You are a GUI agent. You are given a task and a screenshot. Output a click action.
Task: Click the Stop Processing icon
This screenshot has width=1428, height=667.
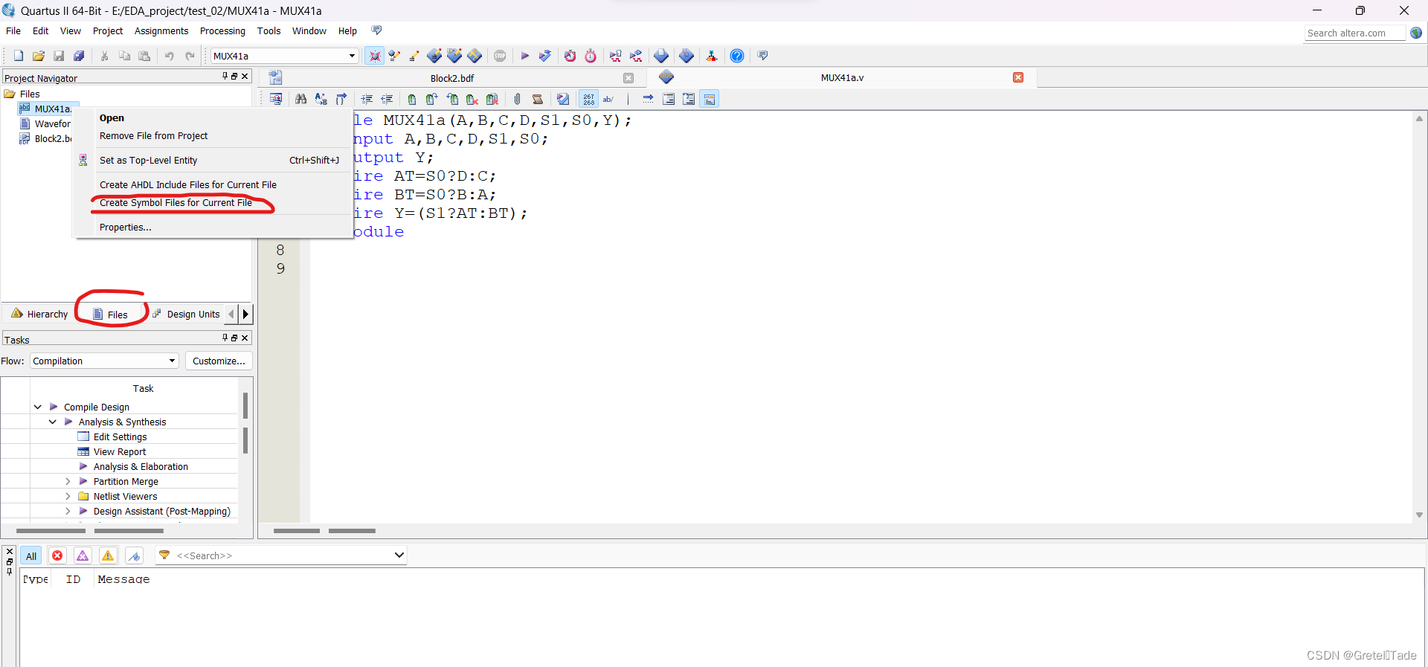[500, 56]
